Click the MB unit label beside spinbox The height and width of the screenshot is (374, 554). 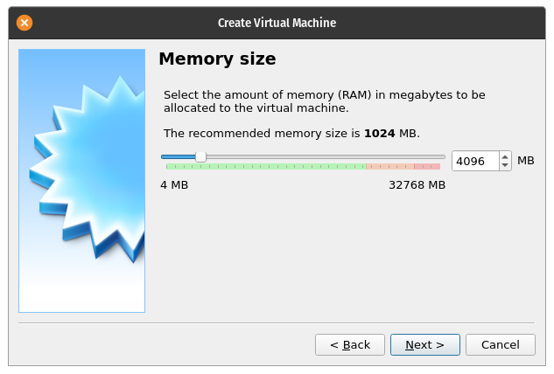(x=526, y=161)
